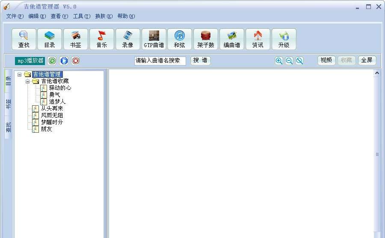The height and width of the screenshot is (238, 385).
Task: Focus the 请输入曲谱名搜索 search field
Action: [x=160, y=61]
